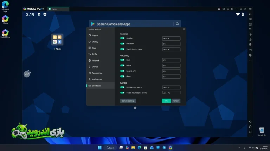Click the Recent APPs field showing F6
Viewport: 270px width, 151px height.
(x=171, y=71)
